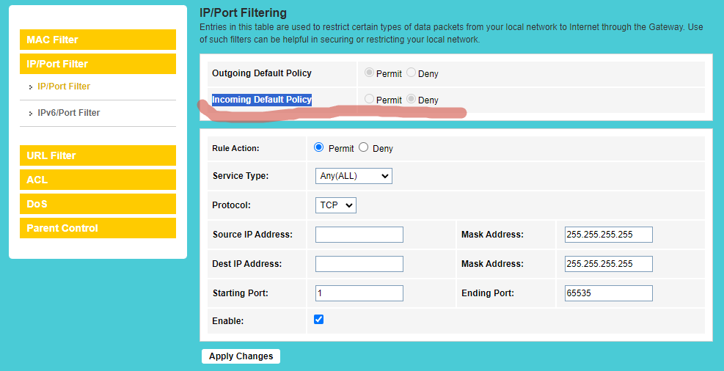The image size is (724, 371).
Task: Click the Source IP Address field
Action: point(359,235)
